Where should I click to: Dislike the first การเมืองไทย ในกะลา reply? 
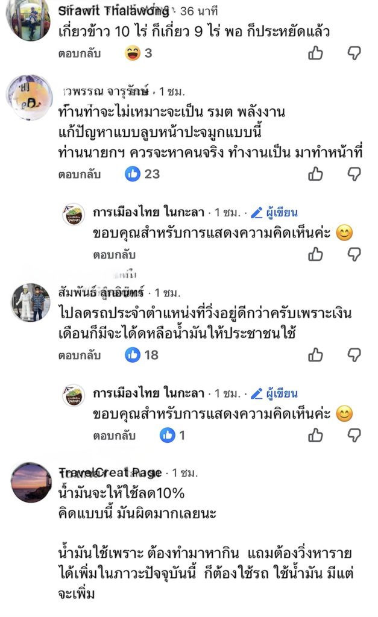coord(354,254)
